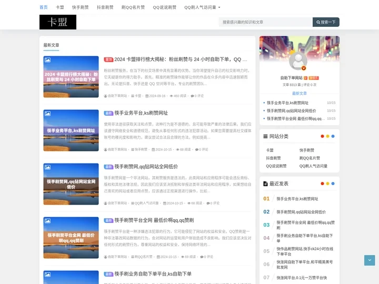Open article title 筷手刷业务自助下单平台,ks自助下单
This screenshot has width=379, height=284.
[x=153, y=274]
